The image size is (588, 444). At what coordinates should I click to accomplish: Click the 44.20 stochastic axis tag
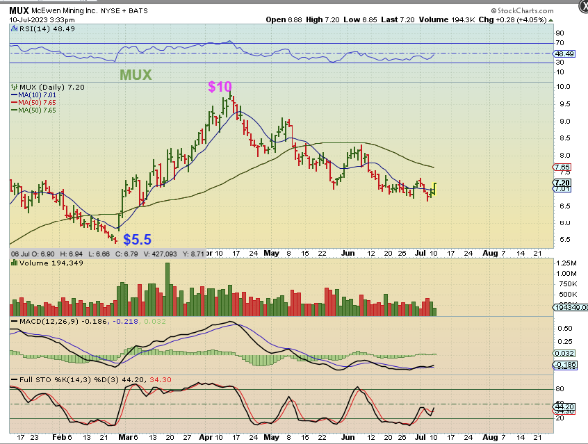[x=564, y=407]
